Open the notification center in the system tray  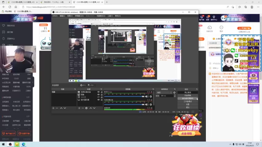coord(257,144)
